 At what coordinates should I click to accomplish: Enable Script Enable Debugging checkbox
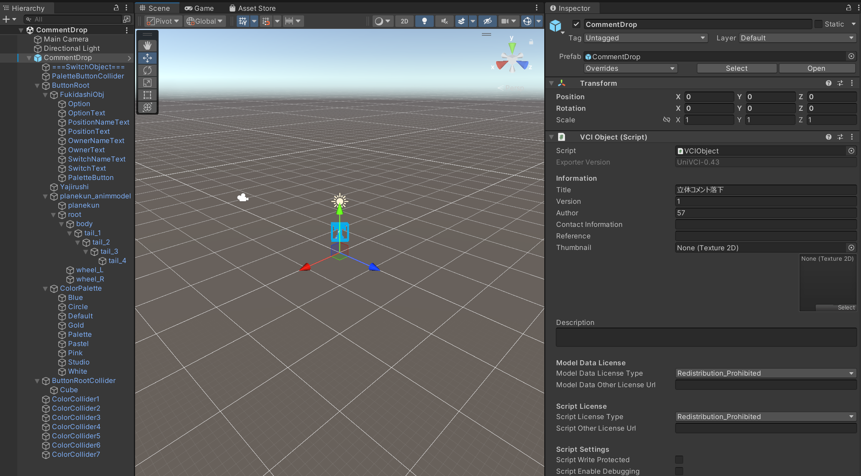pos(679,471)
